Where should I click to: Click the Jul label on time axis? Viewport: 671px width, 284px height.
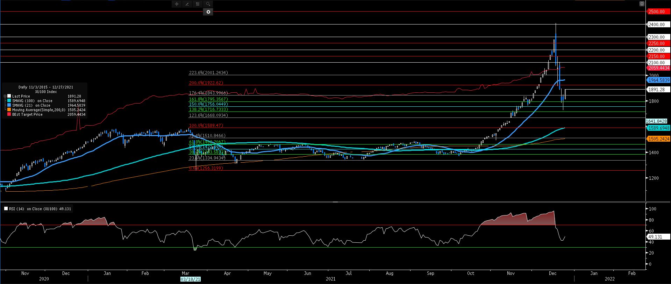[x=348, y=274]
